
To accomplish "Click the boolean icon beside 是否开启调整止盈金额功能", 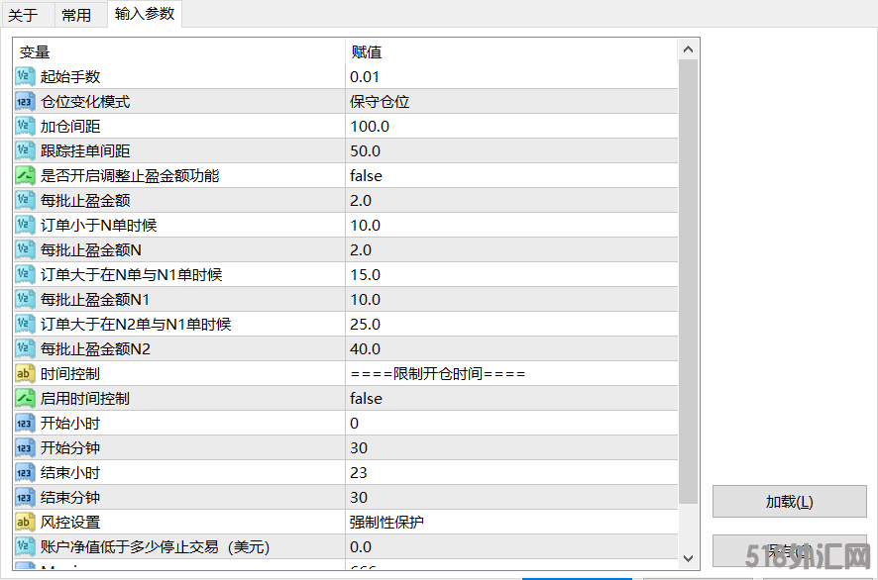I will [x=26, y=176].
